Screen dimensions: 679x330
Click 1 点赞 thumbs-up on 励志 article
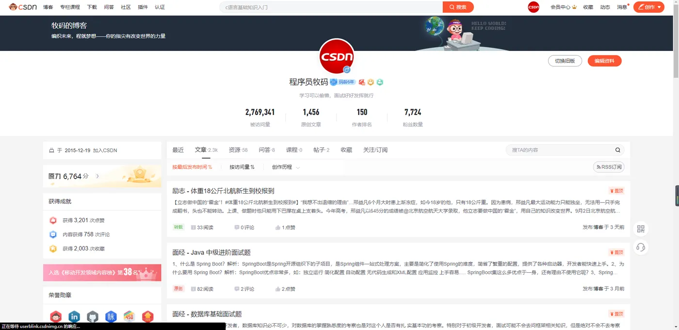tap(278, 228)
